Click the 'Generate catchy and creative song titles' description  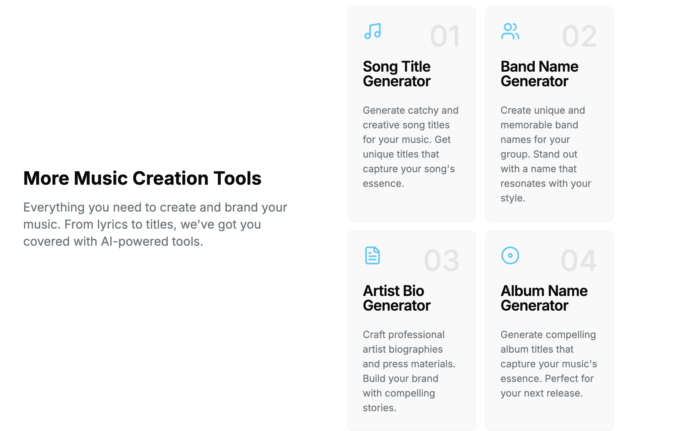[410, 147]
